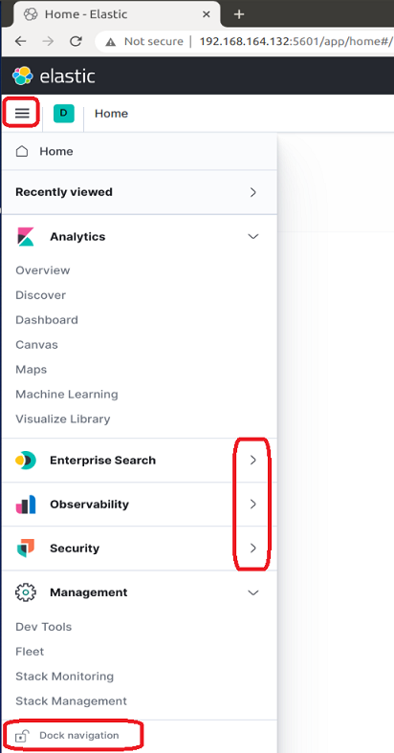Click the Security shield icon

25,549
